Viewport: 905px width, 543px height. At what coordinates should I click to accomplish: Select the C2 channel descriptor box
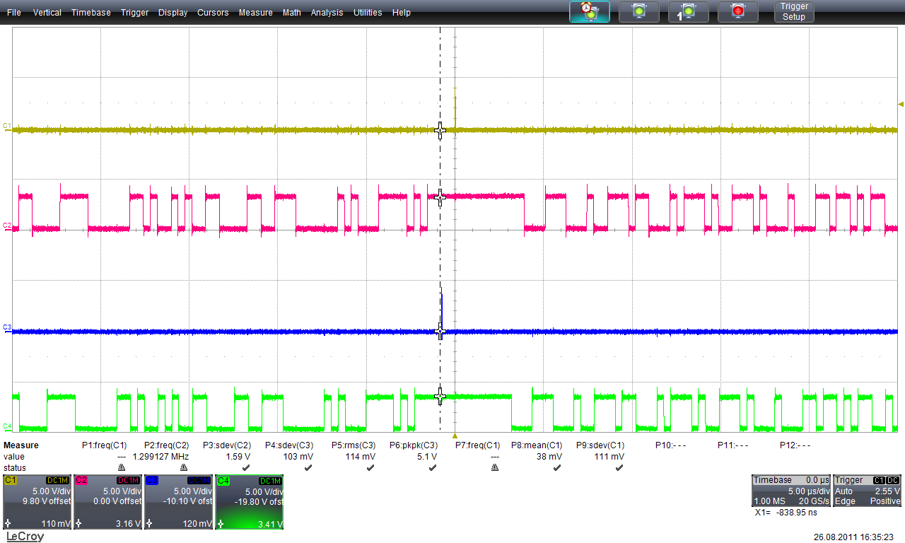pyautogui.click(x=107, y=502)
